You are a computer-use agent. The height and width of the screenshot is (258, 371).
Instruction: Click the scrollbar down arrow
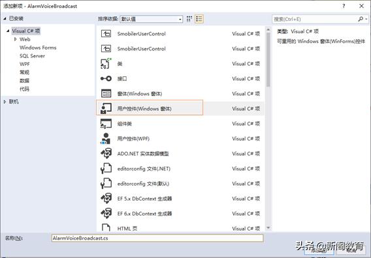pyautogui.click(x=268, y=228)
